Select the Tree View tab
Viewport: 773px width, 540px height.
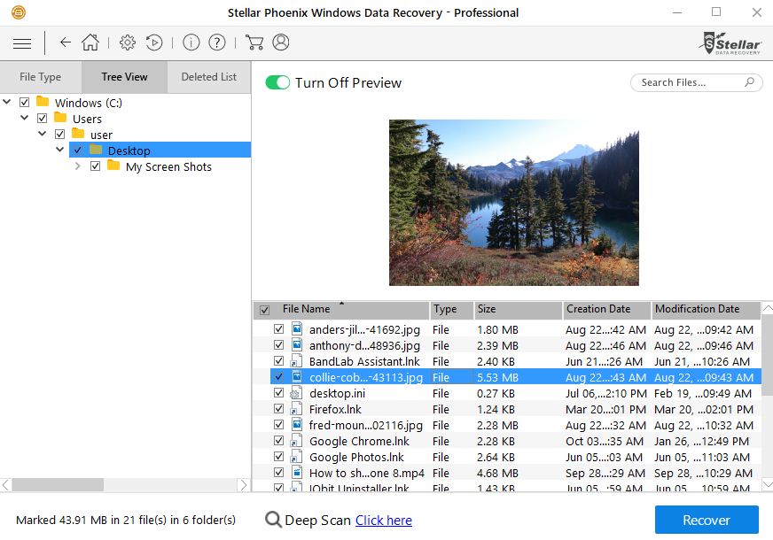click(x=124, y=77)
